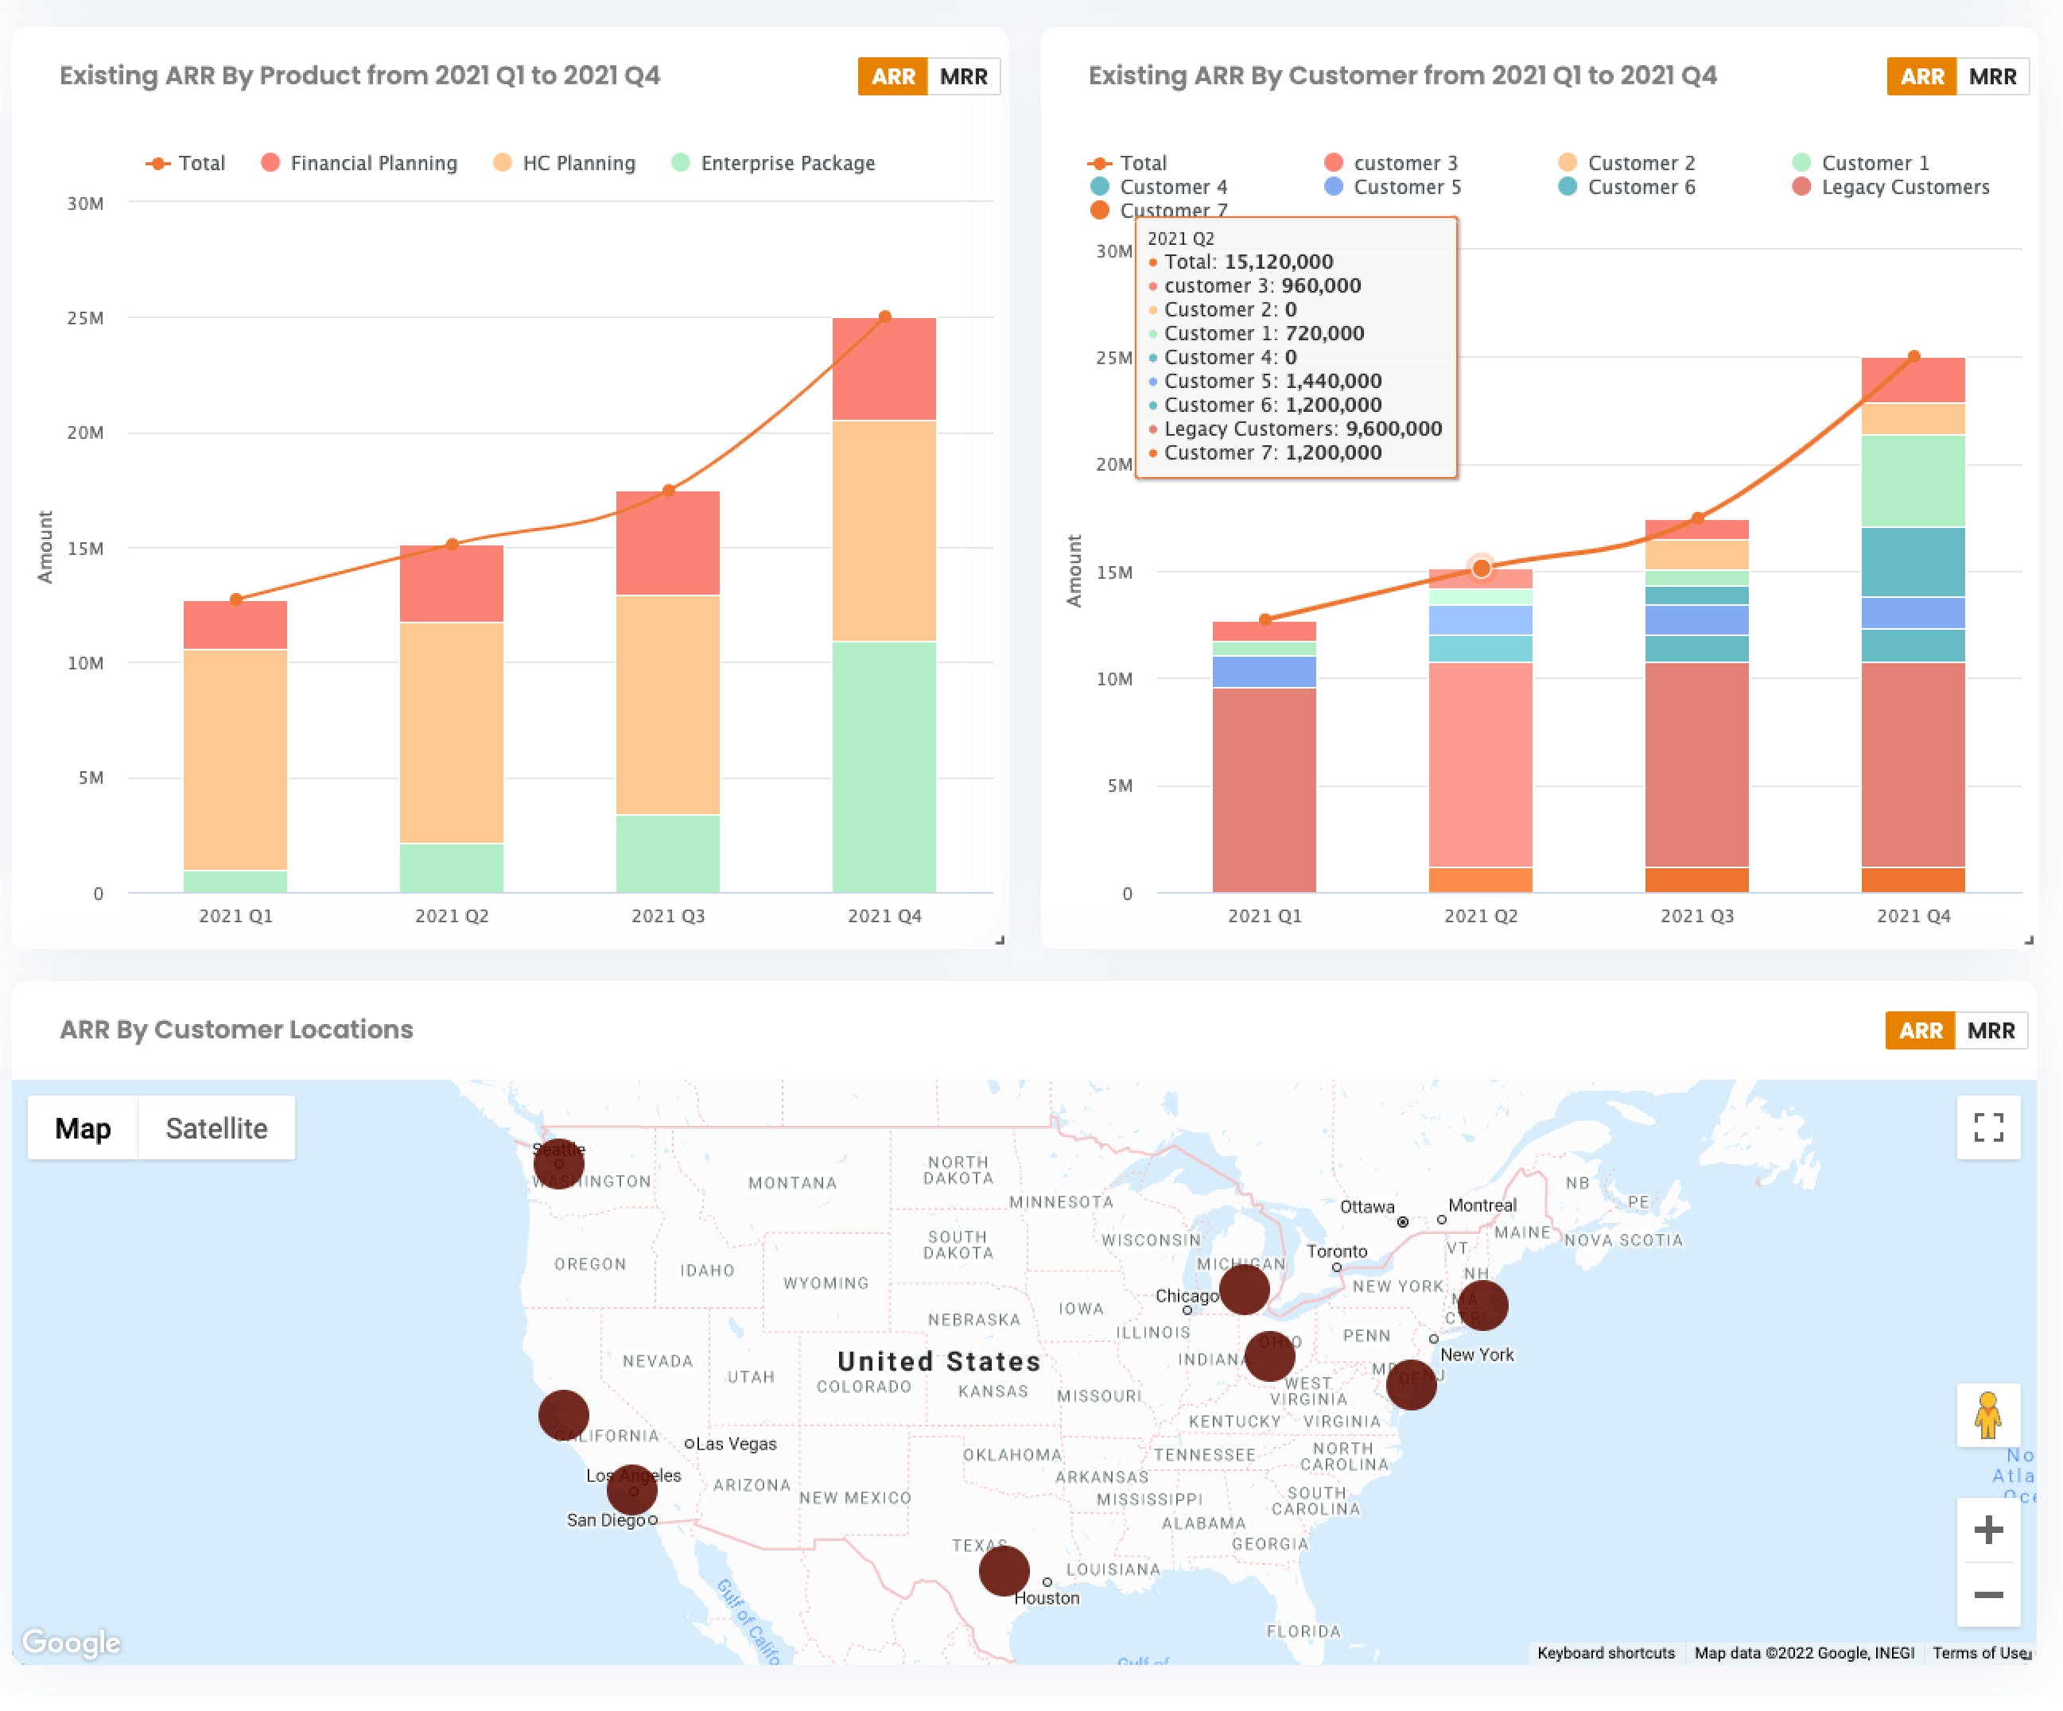Open the map fullscreen view icon
Viewport: 2063px width, 1711px height.
point(1987,1127)
